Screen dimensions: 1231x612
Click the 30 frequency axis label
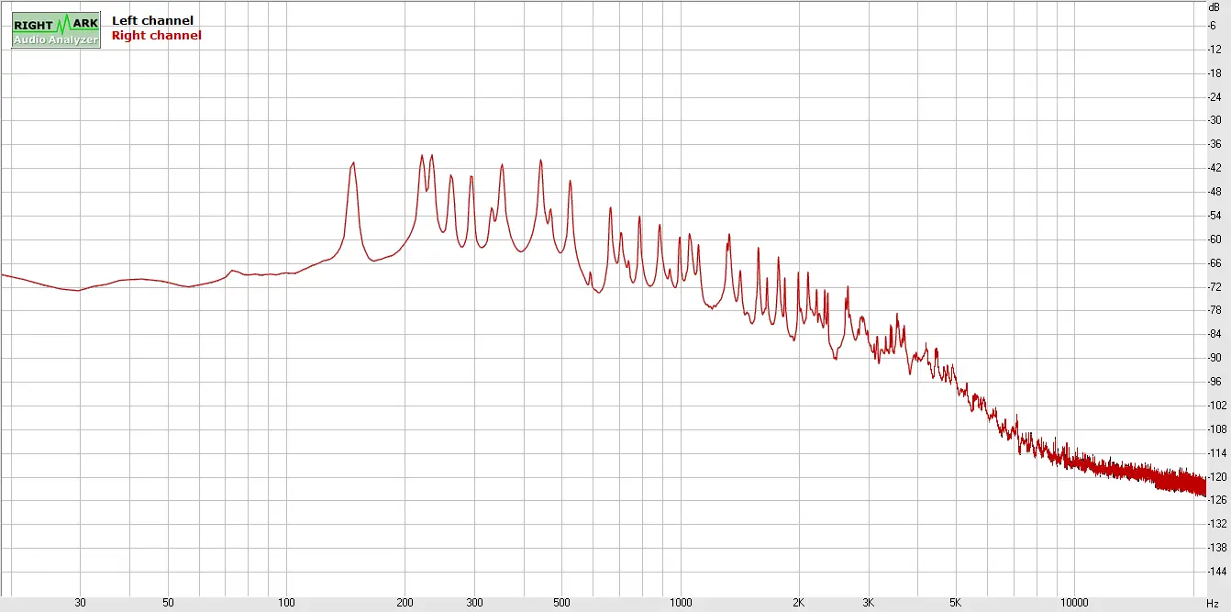coord(81,603)
